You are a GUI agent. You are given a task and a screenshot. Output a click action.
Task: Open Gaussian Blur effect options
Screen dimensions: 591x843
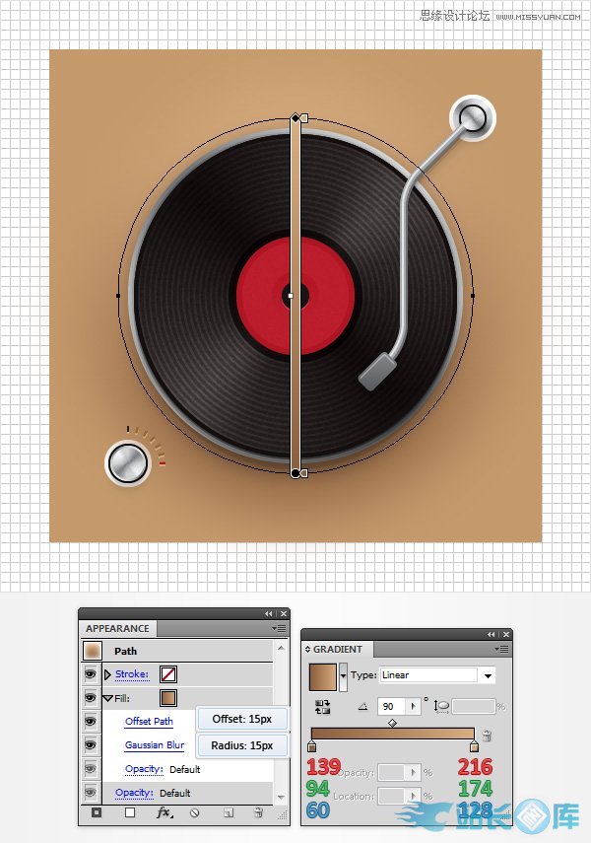tap(155, 745)
